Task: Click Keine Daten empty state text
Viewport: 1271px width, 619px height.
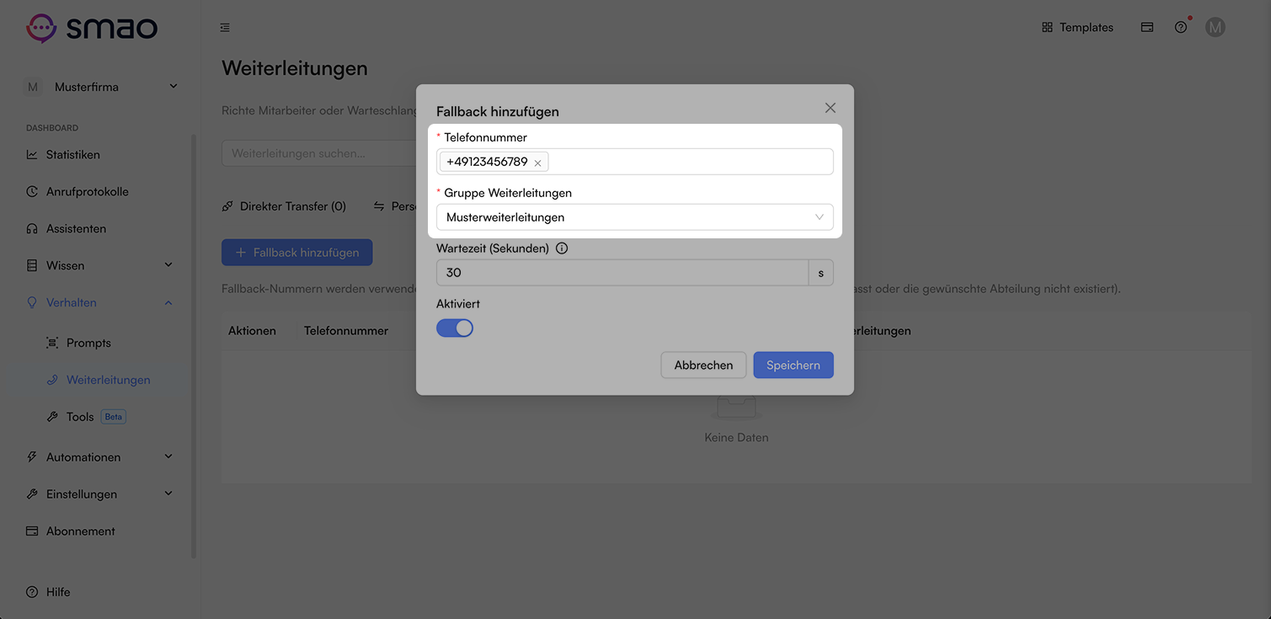Action: (736, 438)
